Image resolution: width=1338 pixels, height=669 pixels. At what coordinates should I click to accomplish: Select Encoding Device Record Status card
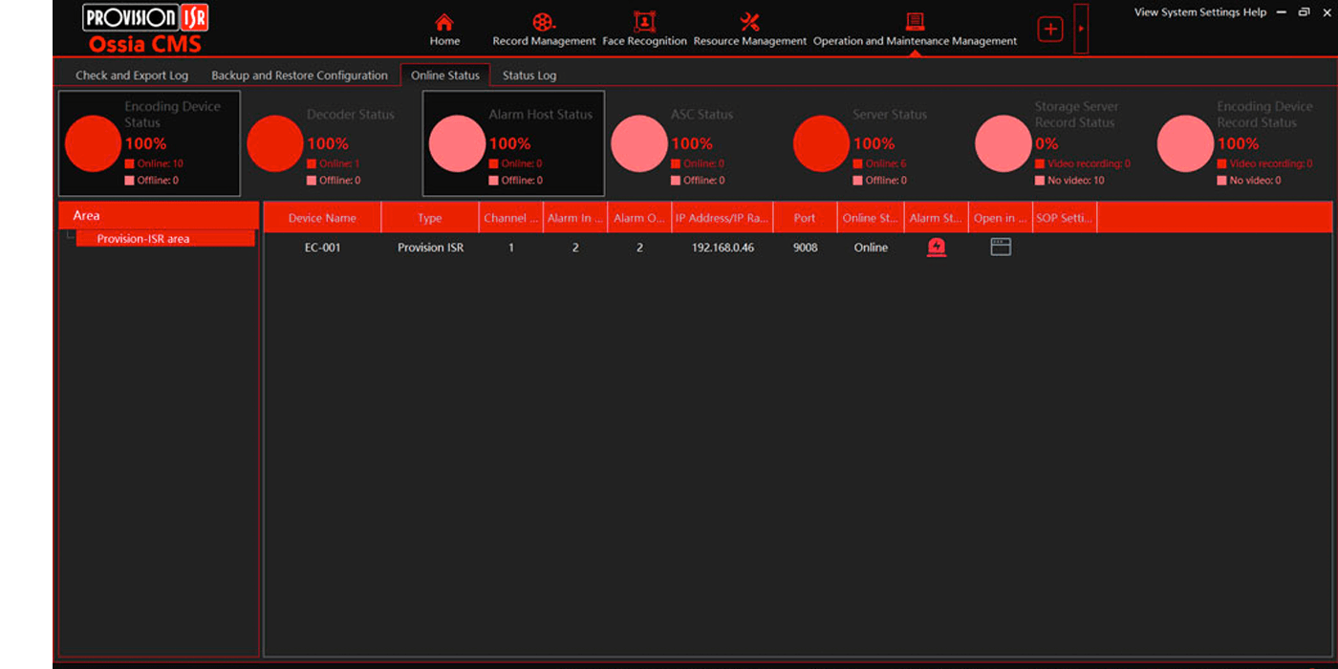pos(1241,143)
